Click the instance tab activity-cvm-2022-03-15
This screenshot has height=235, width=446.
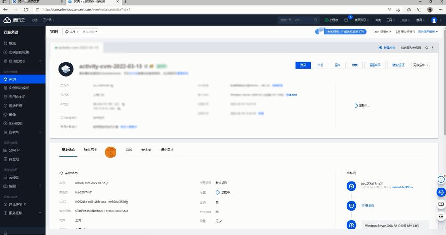tap(77, 47)
